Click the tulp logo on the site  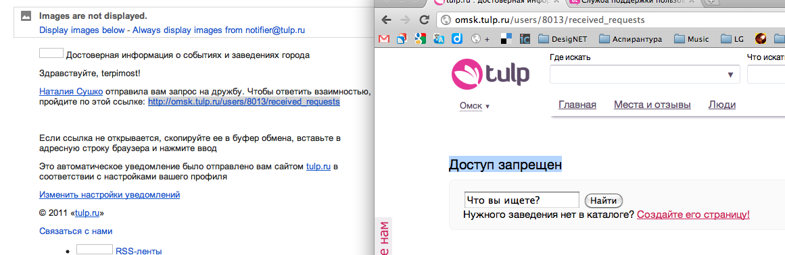tap(490, 74)
